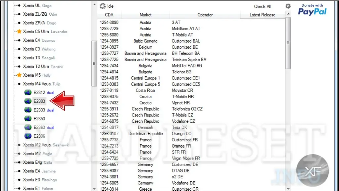This screenshot has height=191, width=339.
Task: Click the globe icon beside E2363
Action: [x=28, y=127]
